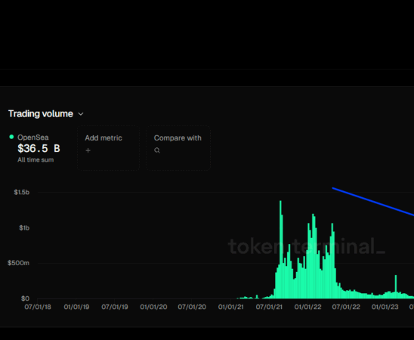Click the 07/01/20 date axis label

pyautogui.click(x=192, y=307)
